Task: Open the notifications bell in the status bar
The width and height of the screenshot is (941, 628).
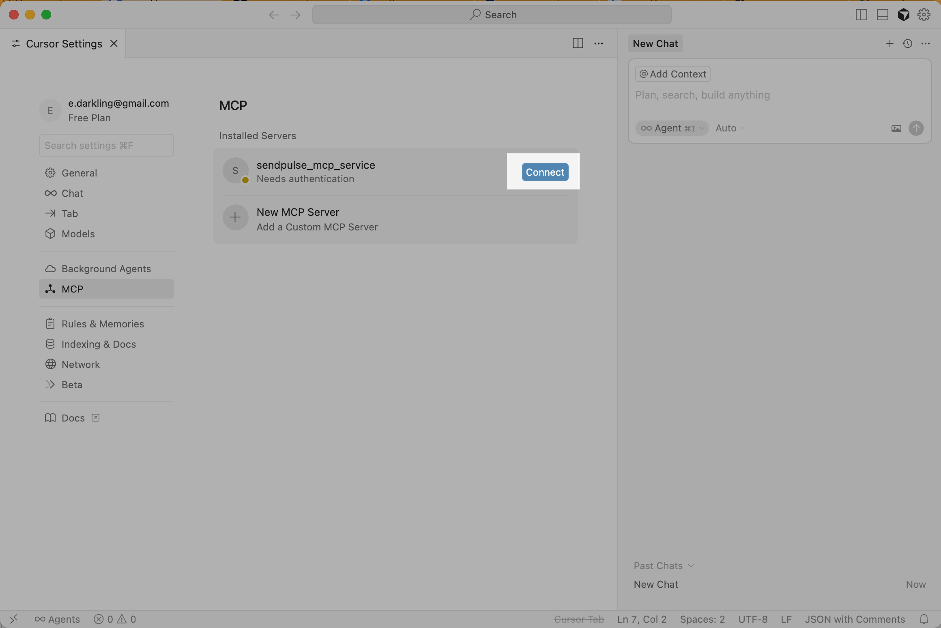Action: 924,619
